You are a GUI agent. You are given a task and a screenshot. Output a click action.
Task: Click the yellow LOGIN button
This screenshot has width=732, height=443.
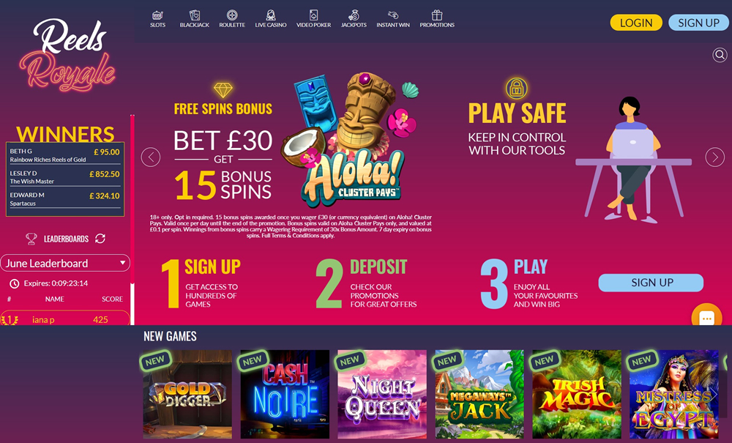(636, 23)
